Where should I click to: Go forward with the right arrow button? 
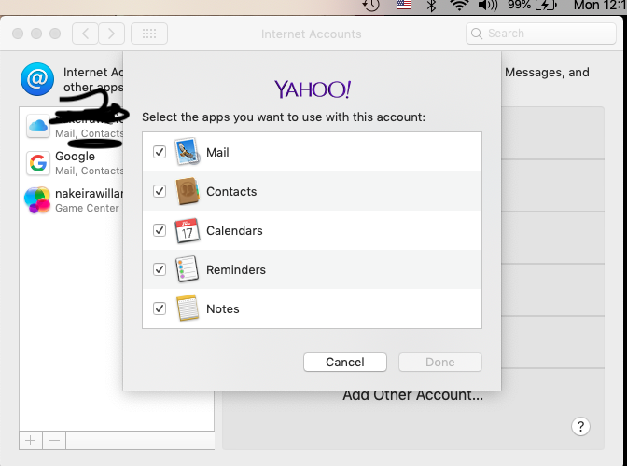[112, 34]
